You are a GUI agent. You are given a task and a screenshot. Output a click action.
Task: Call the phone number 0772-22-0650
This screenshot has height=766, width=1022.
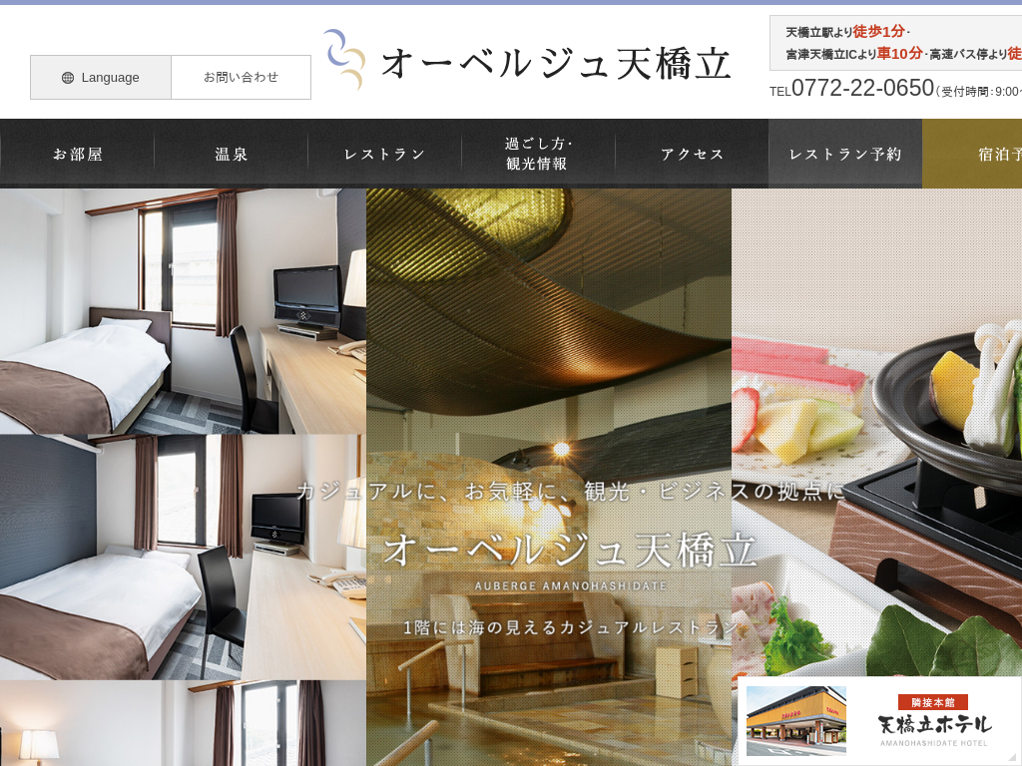862,88
